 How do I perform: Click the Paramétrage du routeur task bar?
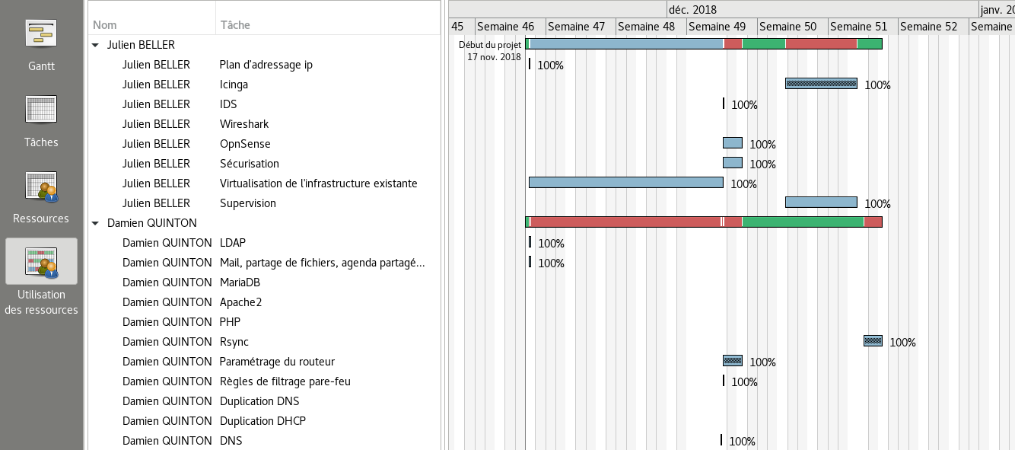point(732,361)
